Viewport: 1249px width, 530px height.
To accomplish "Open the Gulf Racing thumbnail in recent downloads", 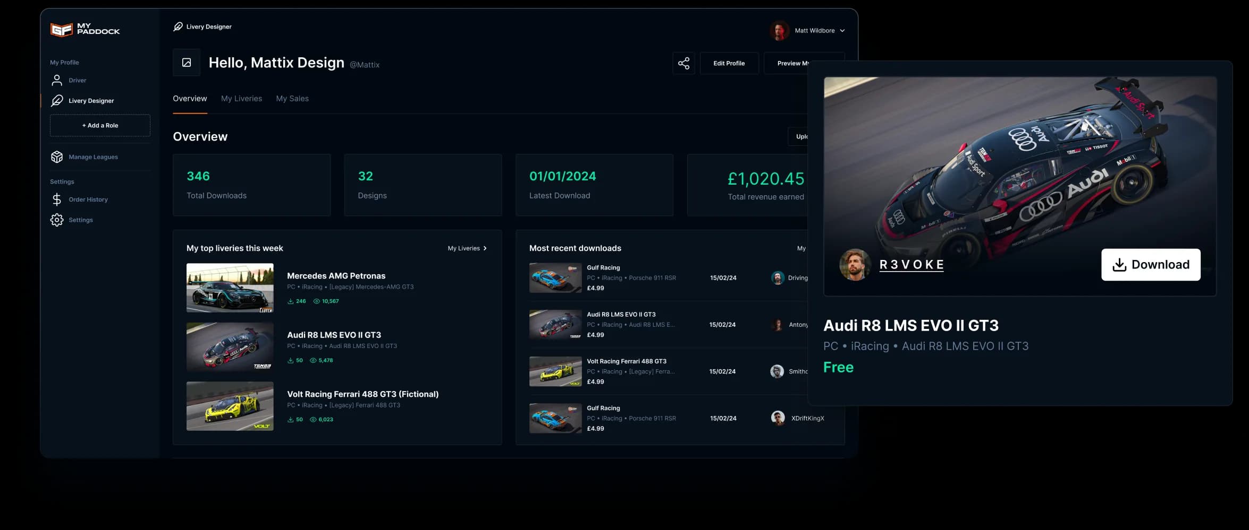I will click(x=555, y=277).
